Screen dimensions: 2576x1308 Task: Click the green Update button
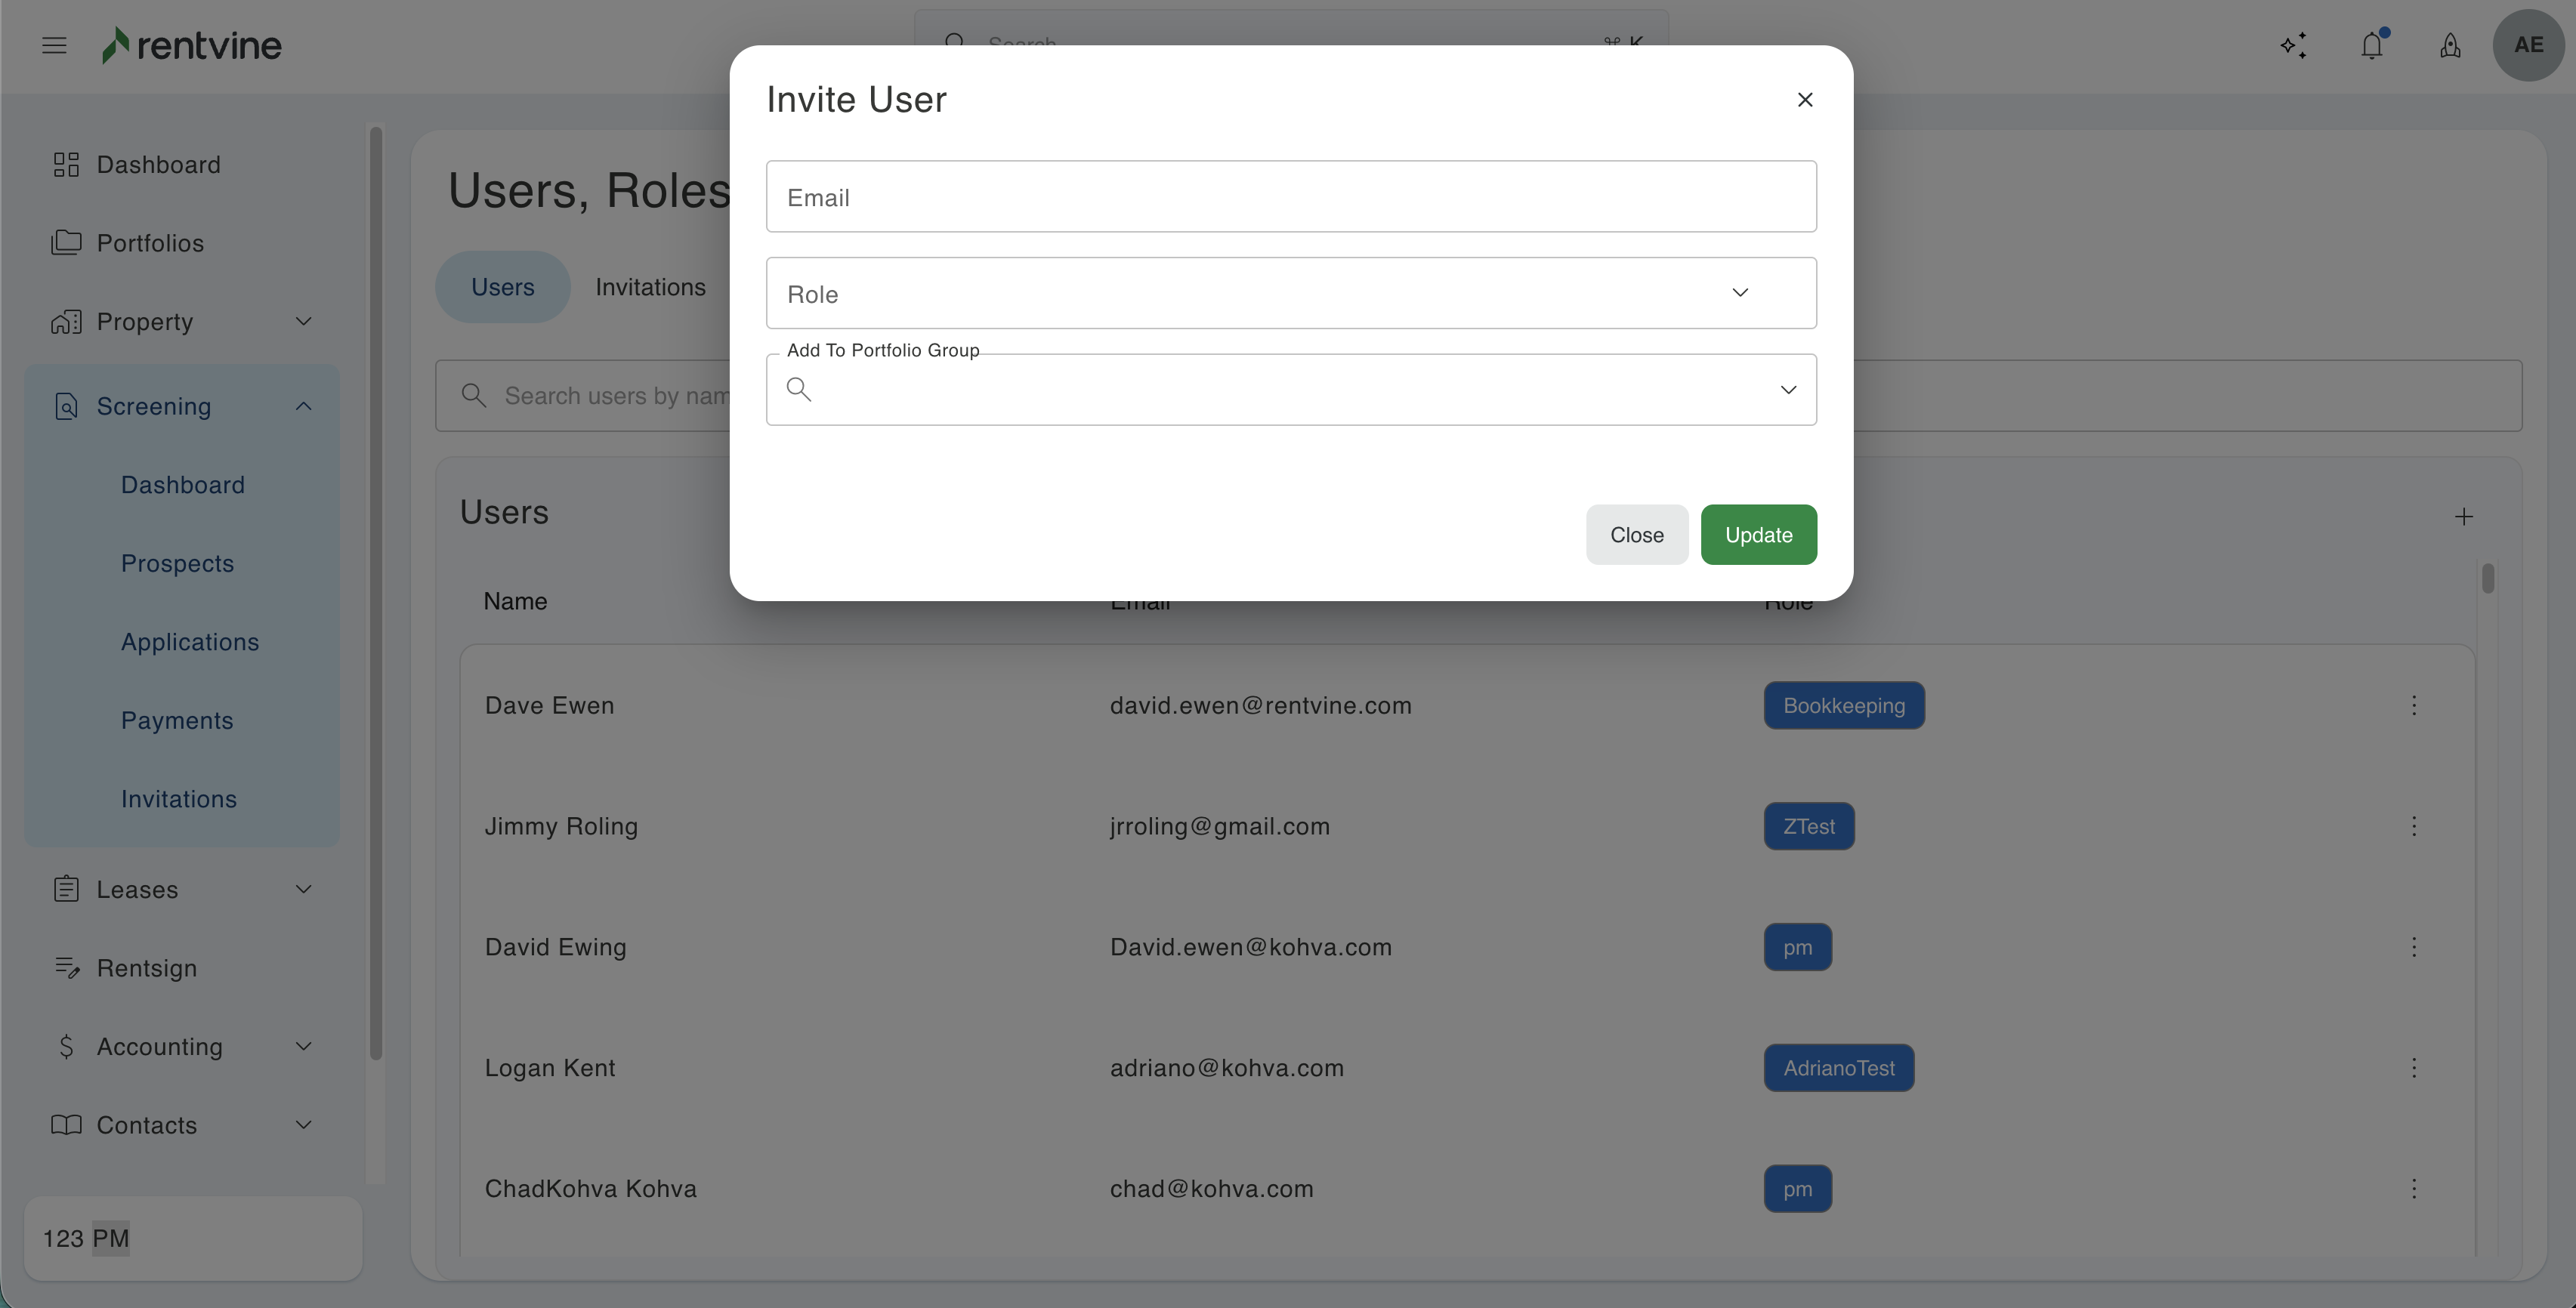[1758, 535]
